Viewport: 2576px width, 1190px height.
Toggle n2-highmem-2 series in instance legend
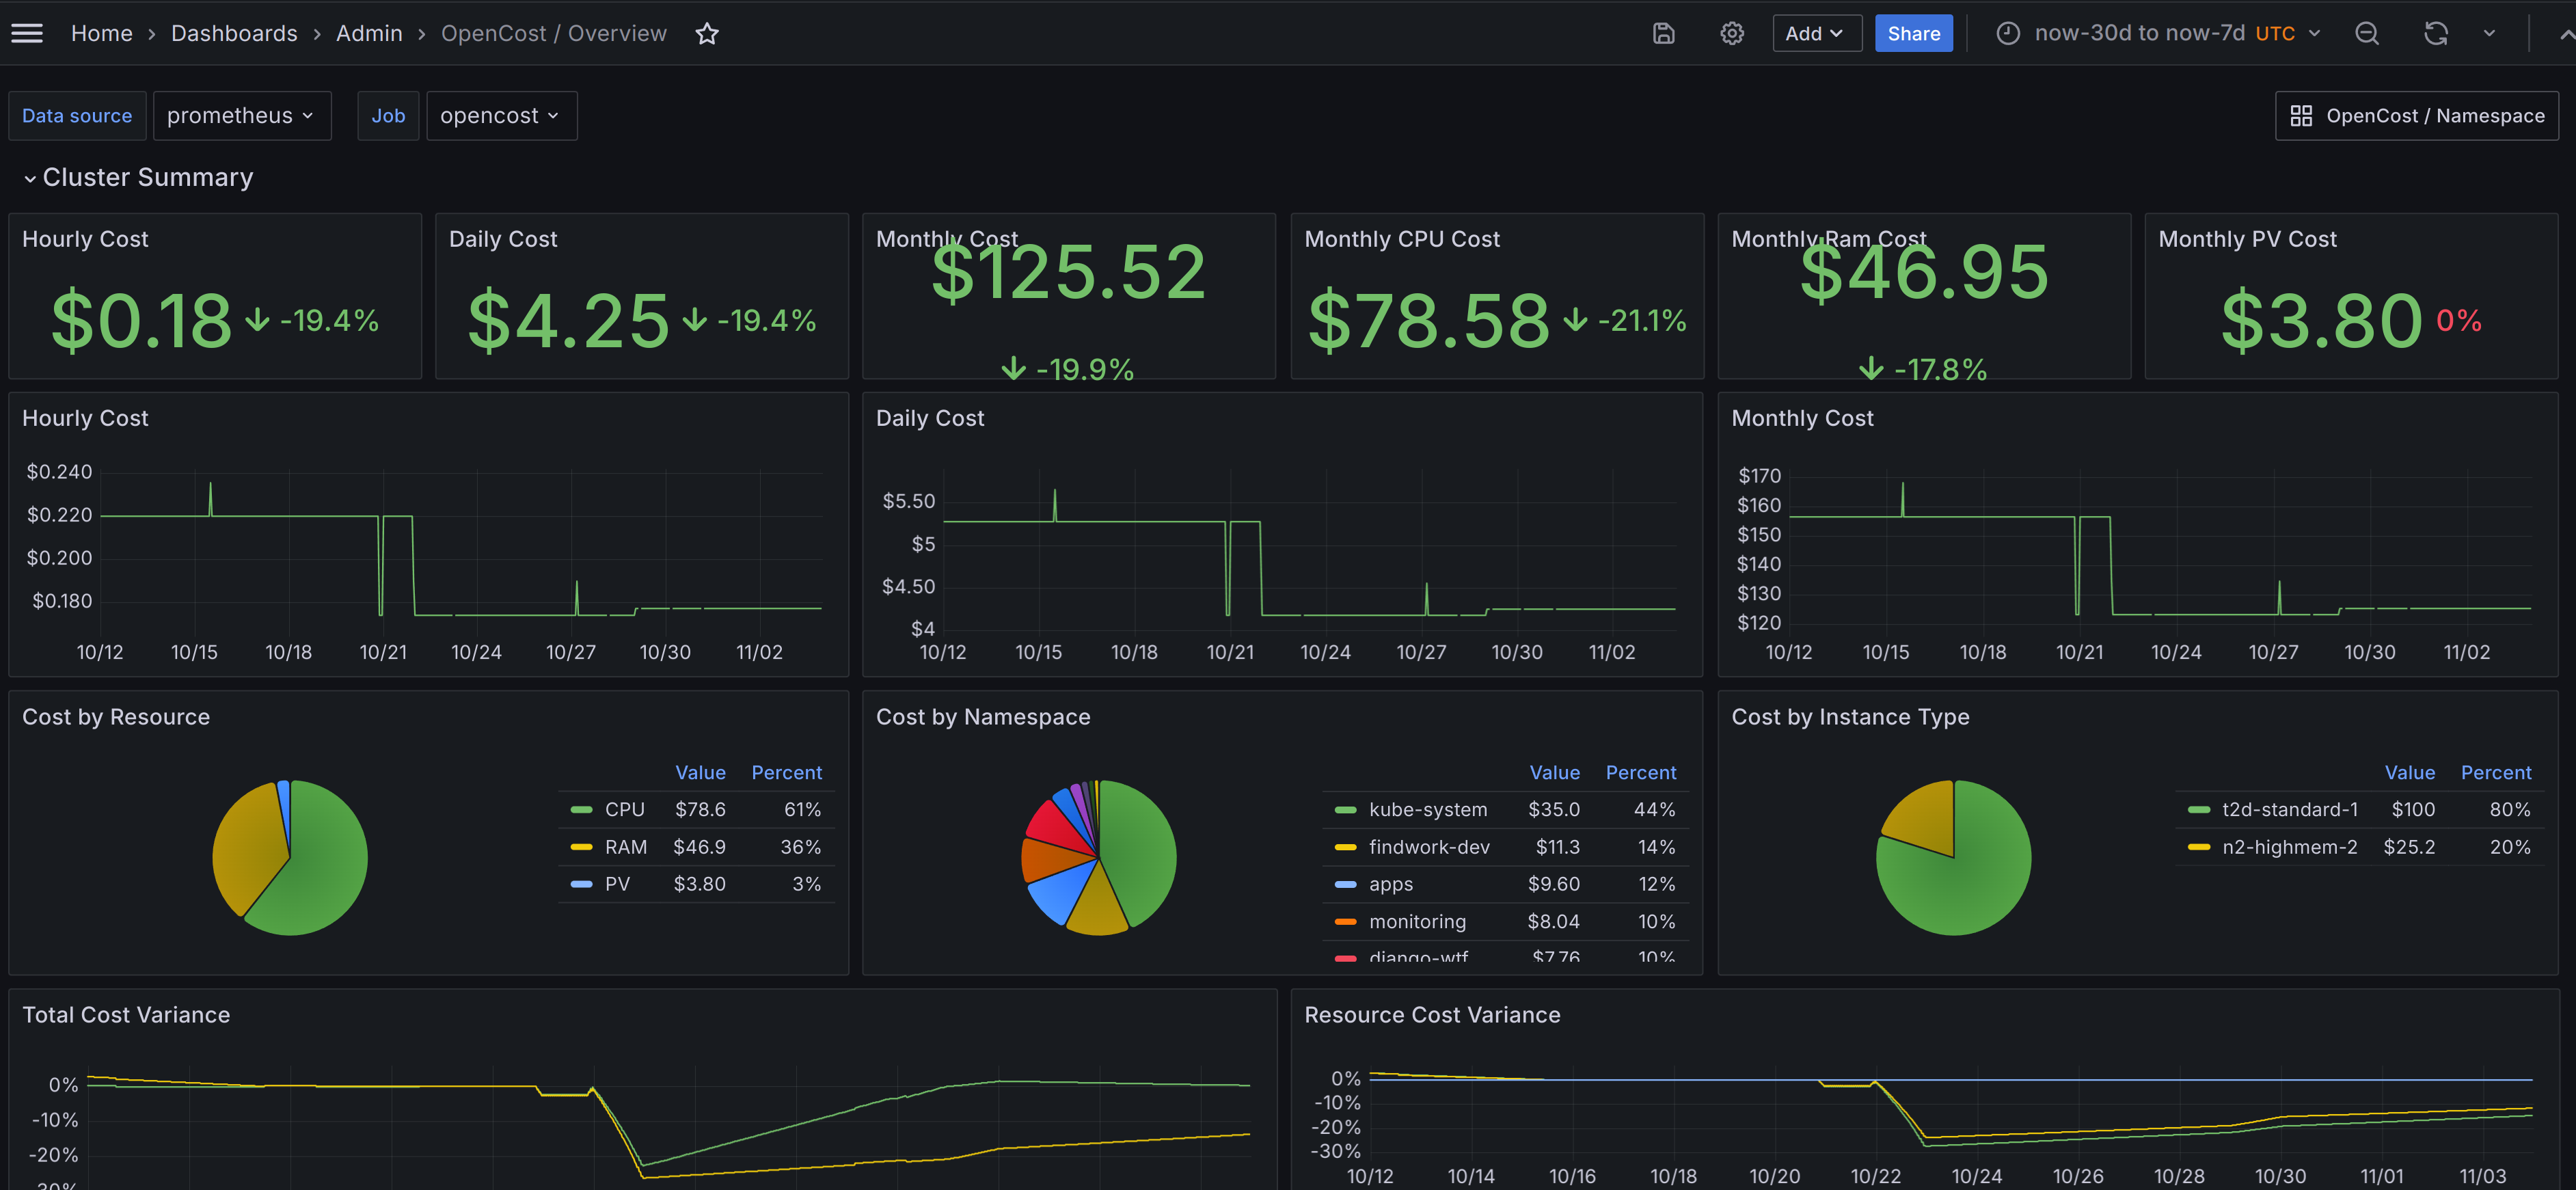(x=2289, y=847)
